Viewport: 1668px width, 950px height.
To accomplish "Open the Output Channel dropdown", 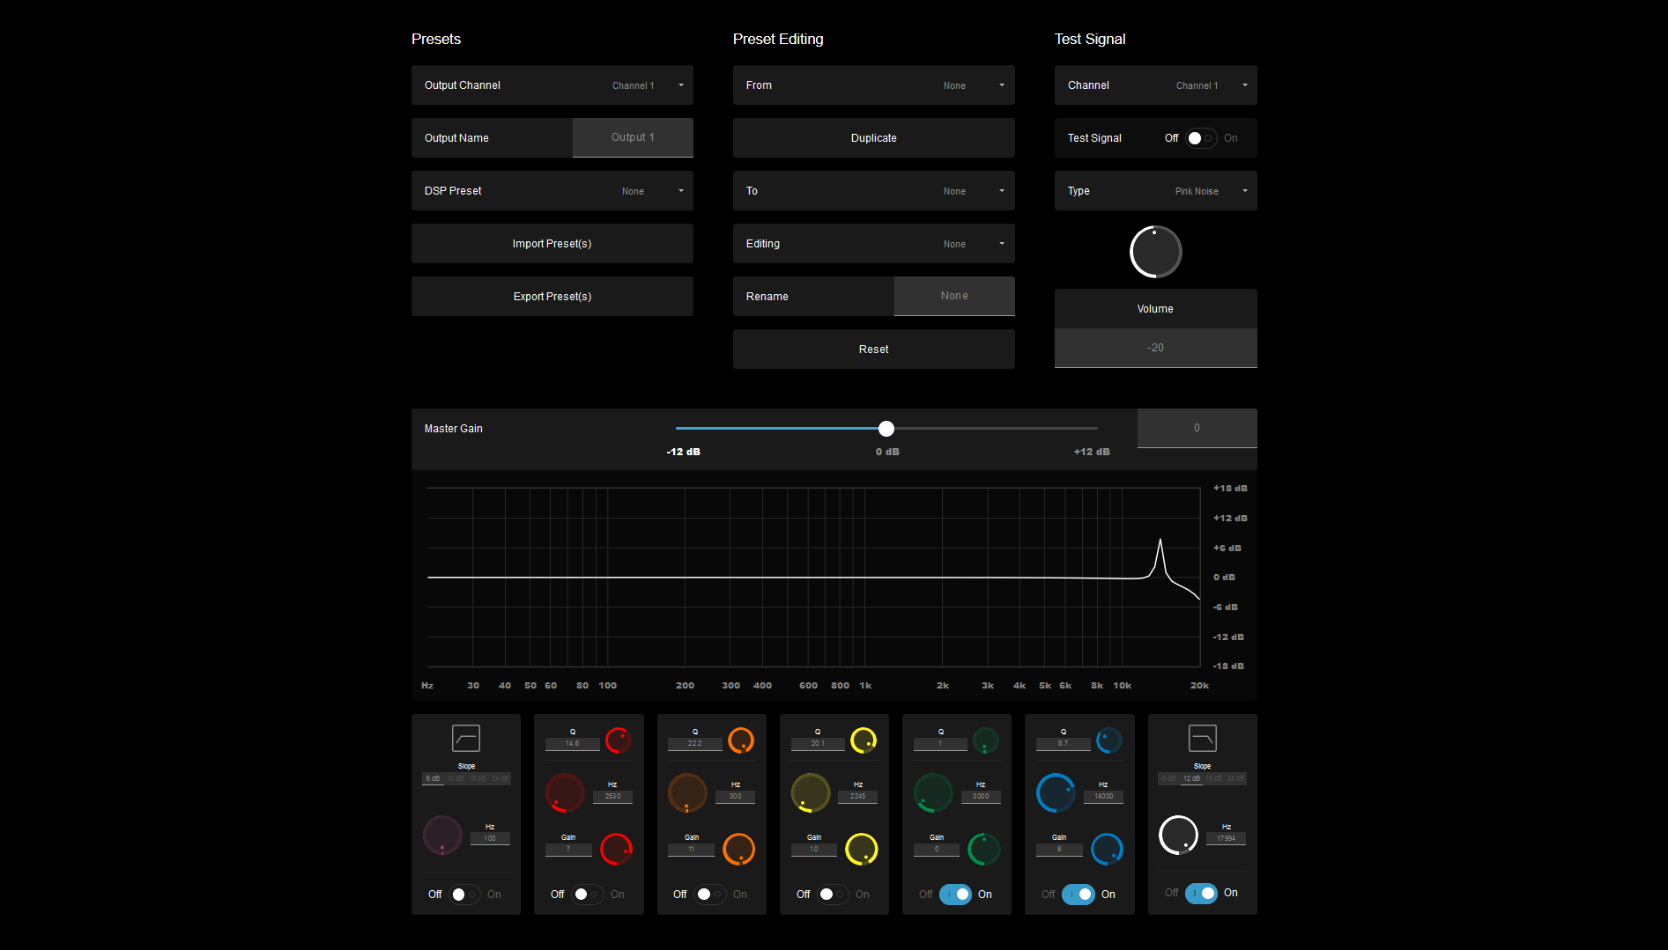I will tap(552, 85).
